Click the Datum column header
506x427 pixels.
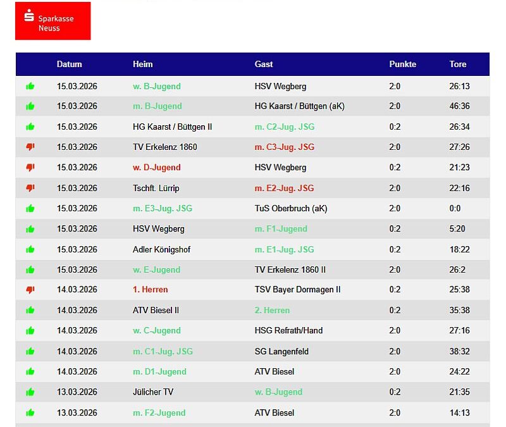pyautogui.click(x=69, y=64)
